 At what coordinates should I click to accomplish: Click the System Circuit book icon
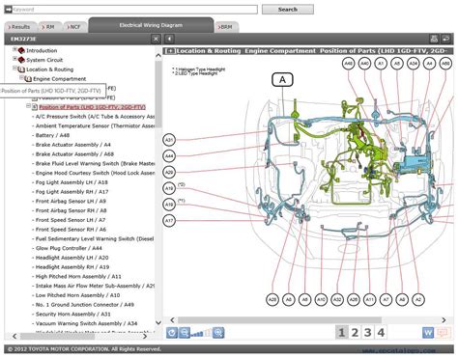point(21,60)
